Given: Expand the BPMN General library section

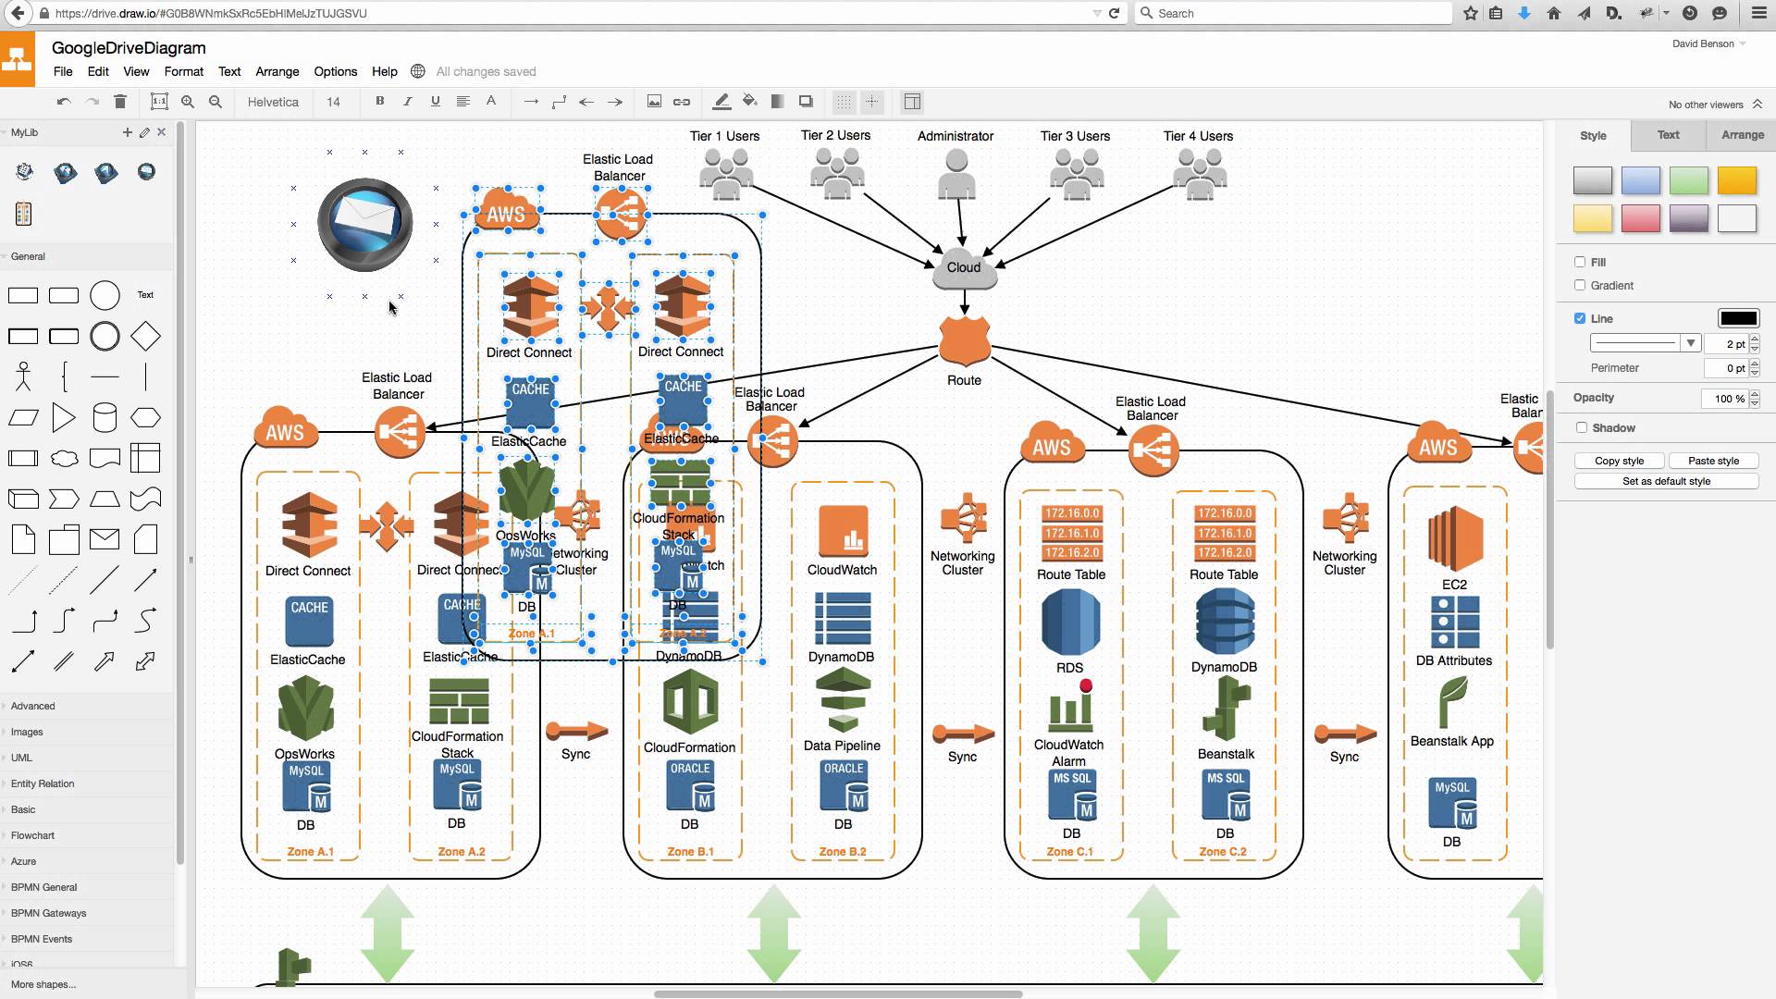Looking at the screenshot, I should point(43,887).
